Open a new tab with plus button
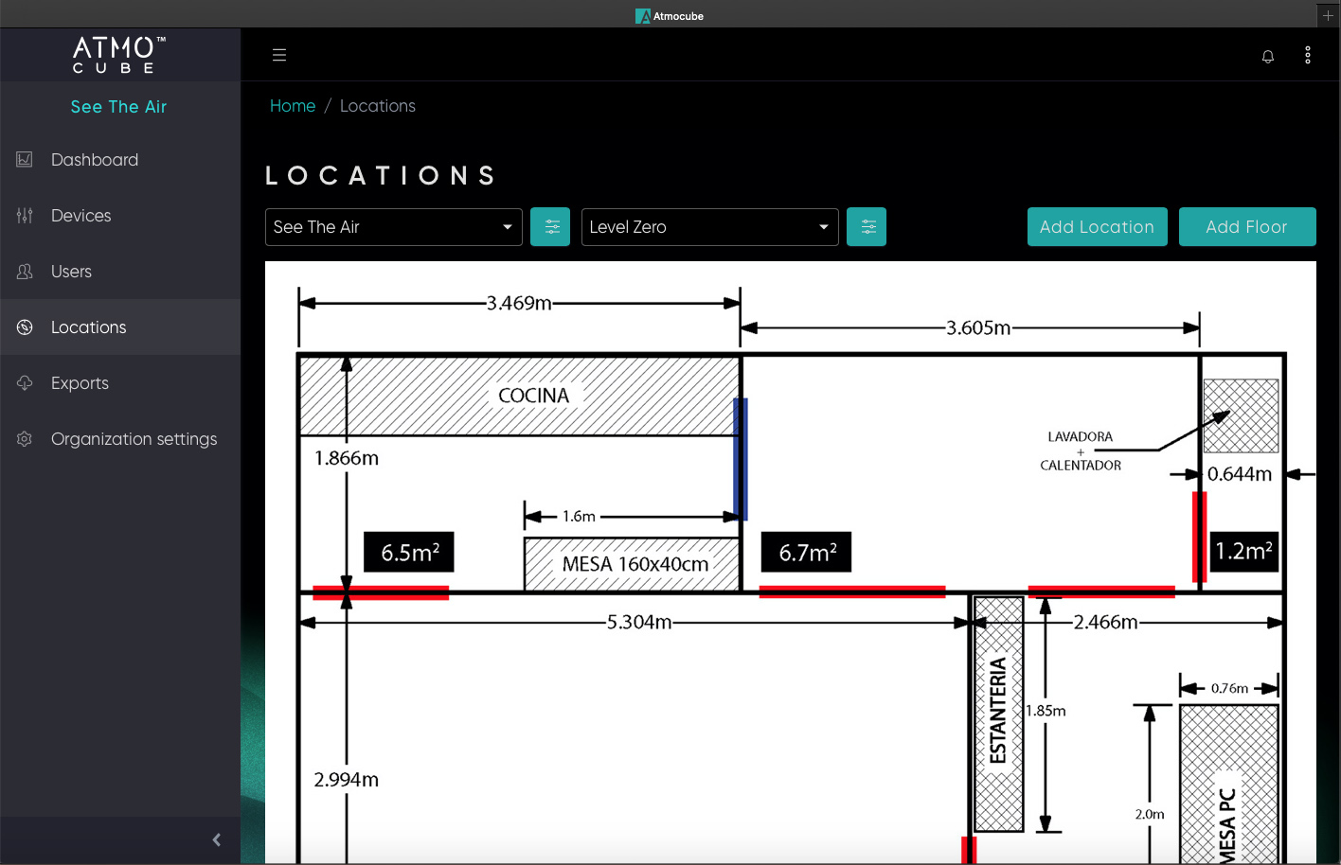 tap(1328, 15)
